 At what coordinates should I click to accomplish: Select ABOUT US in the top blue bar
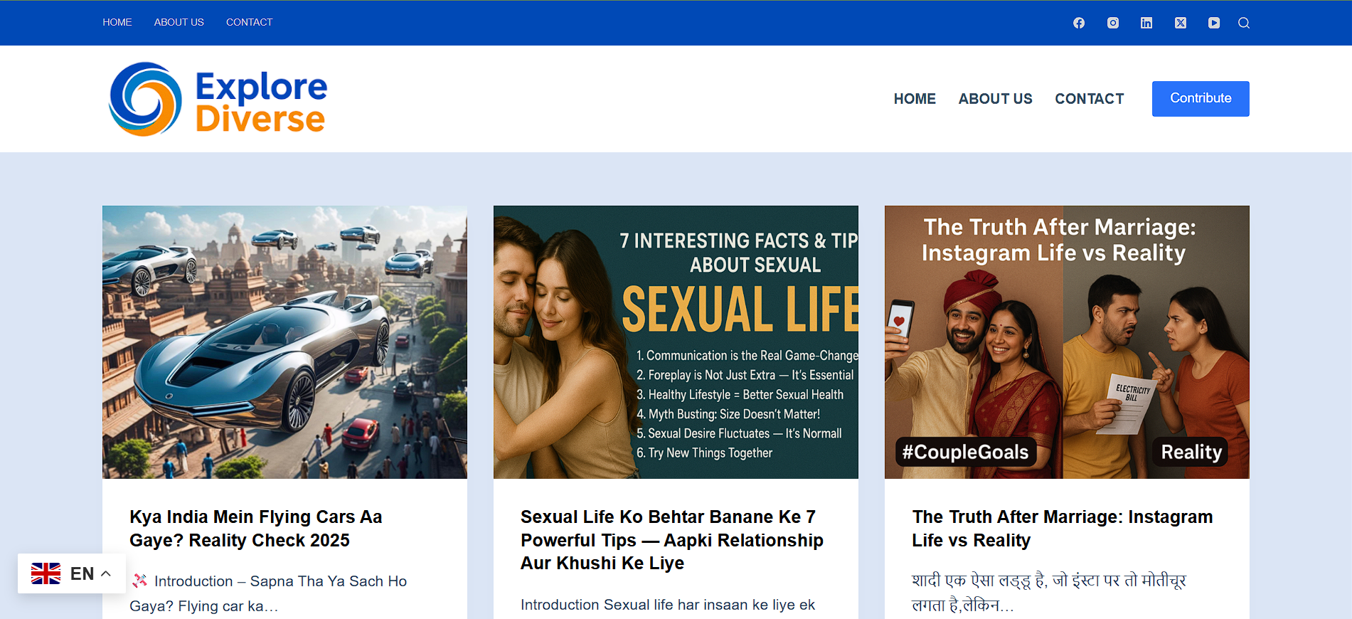[179, 22]
